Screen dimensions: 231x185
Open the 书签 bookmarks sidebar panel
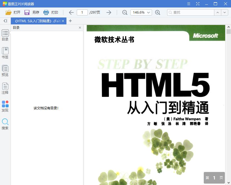(x=5, y=53)
